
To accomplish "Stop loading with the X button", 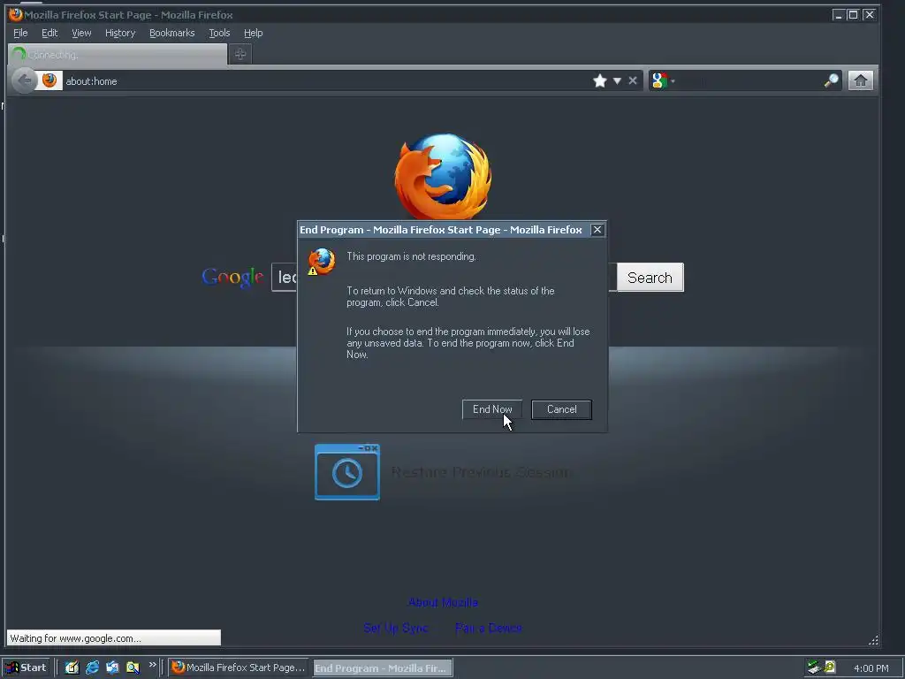I will pyautogui.click(x=633, y=80).
